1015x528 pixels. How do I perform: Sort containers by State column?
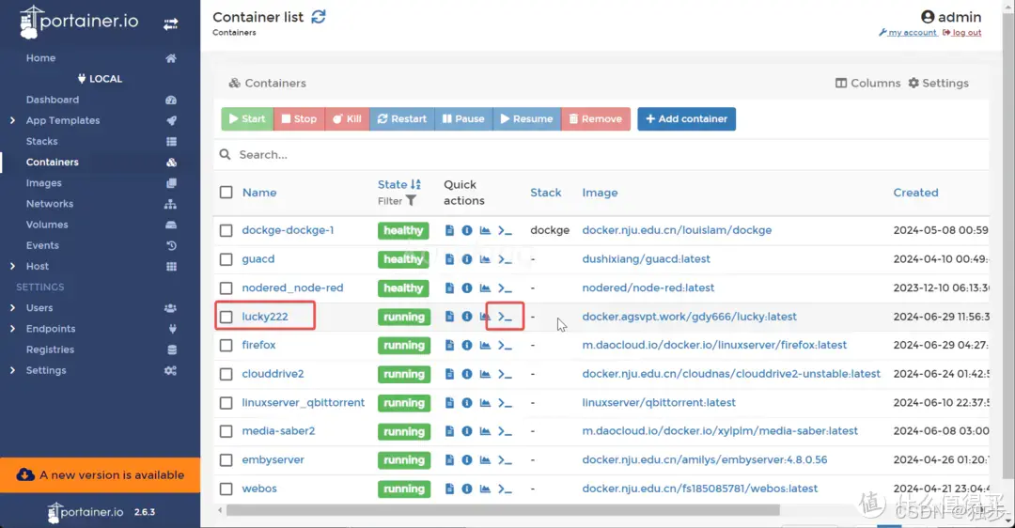coord(398,184)
